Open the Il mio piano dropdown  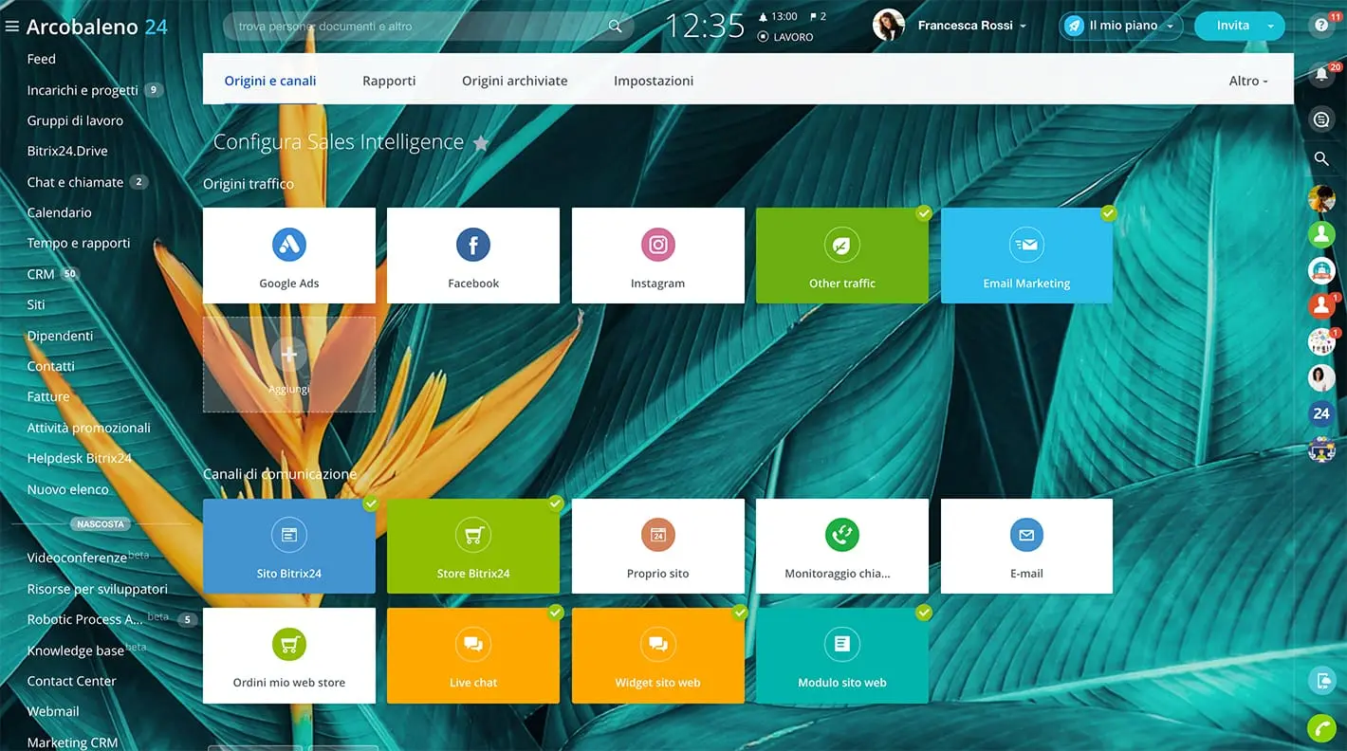coord(1121,26)
